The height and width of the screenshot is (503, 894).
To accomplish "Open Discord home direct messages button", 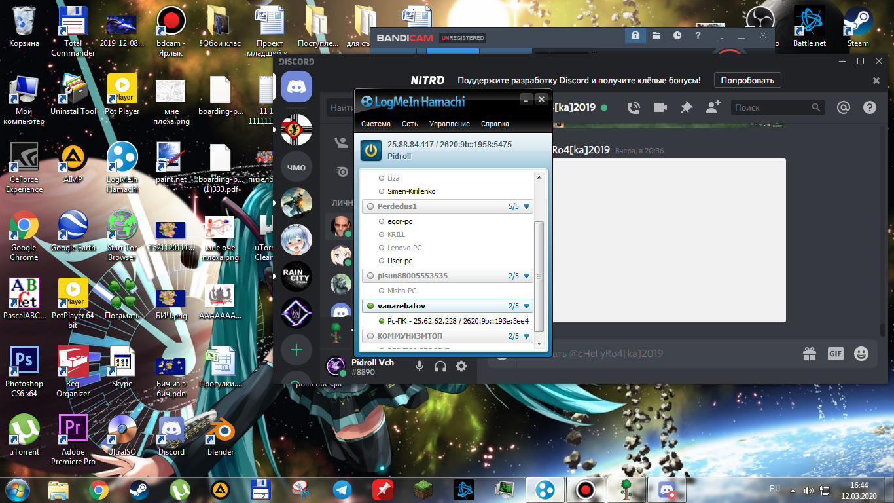I will (x=296, y=87).
